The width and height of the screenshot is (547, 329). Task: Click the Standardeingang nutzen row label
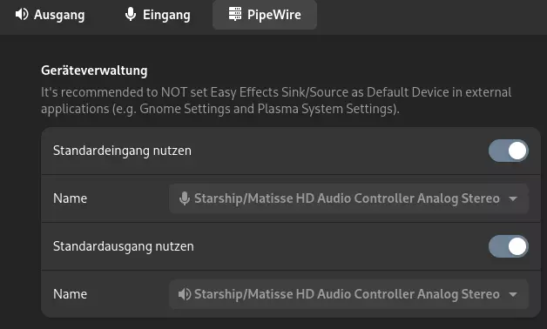click(x=122, y=151)
